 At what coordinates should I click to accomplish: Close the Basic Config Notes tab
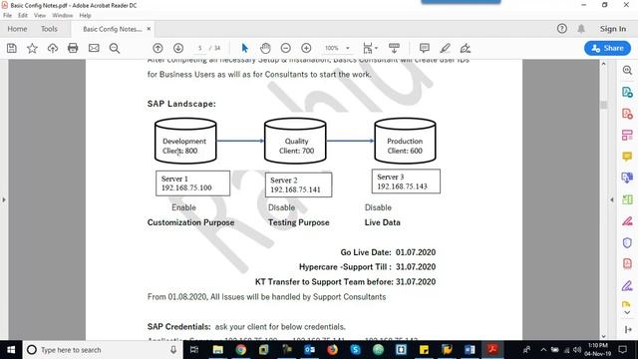[x=149, y=29]
